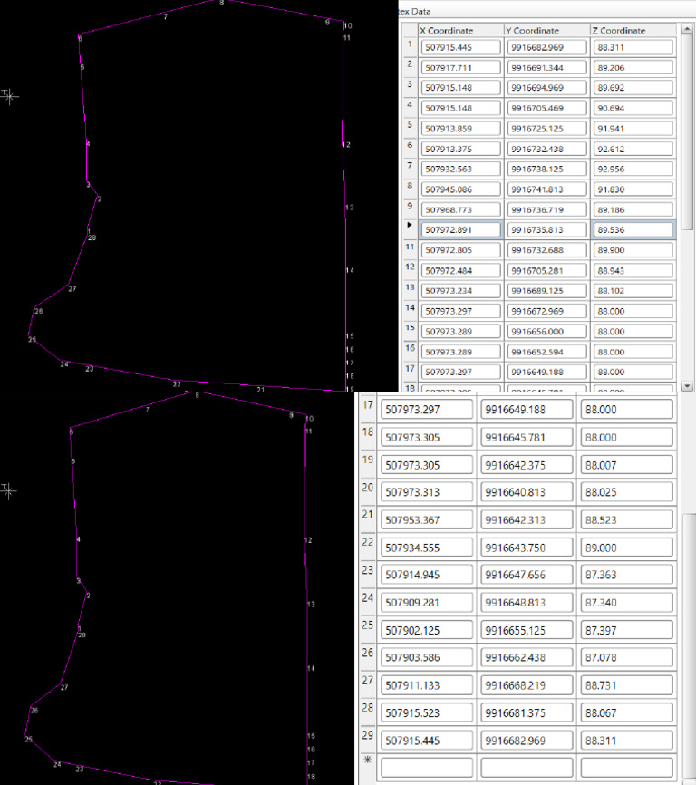Select the Z value 88.025
Image resolution: width=696 pixels, height=785 pixels.
click(x=626, y=492)
